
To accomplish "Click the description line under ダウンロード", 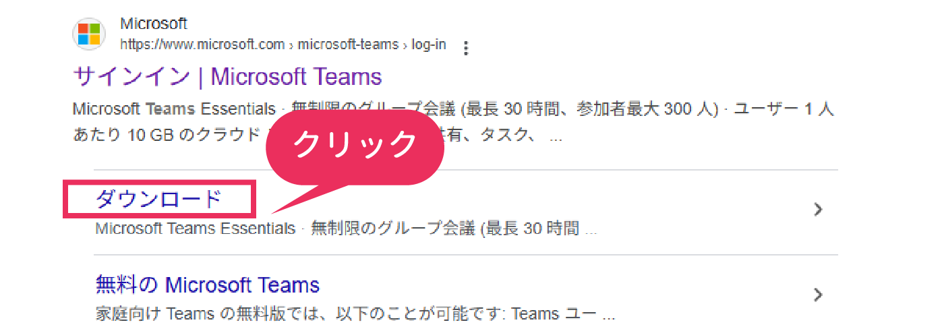I will pos(346,229).
